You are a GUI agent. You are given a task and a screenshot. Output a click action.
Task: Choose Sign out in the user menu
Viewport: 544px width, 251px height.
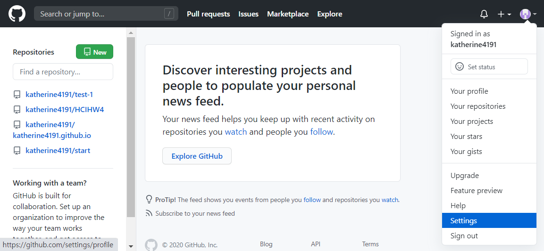[489, 236]
